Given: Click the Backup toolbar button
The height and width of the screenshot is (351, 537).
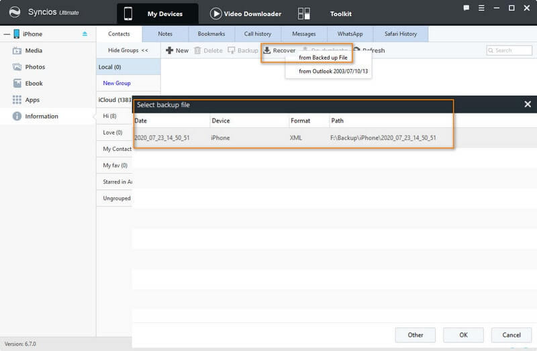Looking at the screenshot, I should (x=243, y=51).
